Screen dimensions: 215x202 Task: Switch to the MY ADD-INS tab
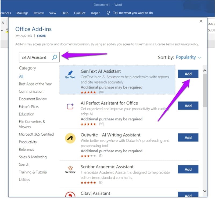coord(24,36)
